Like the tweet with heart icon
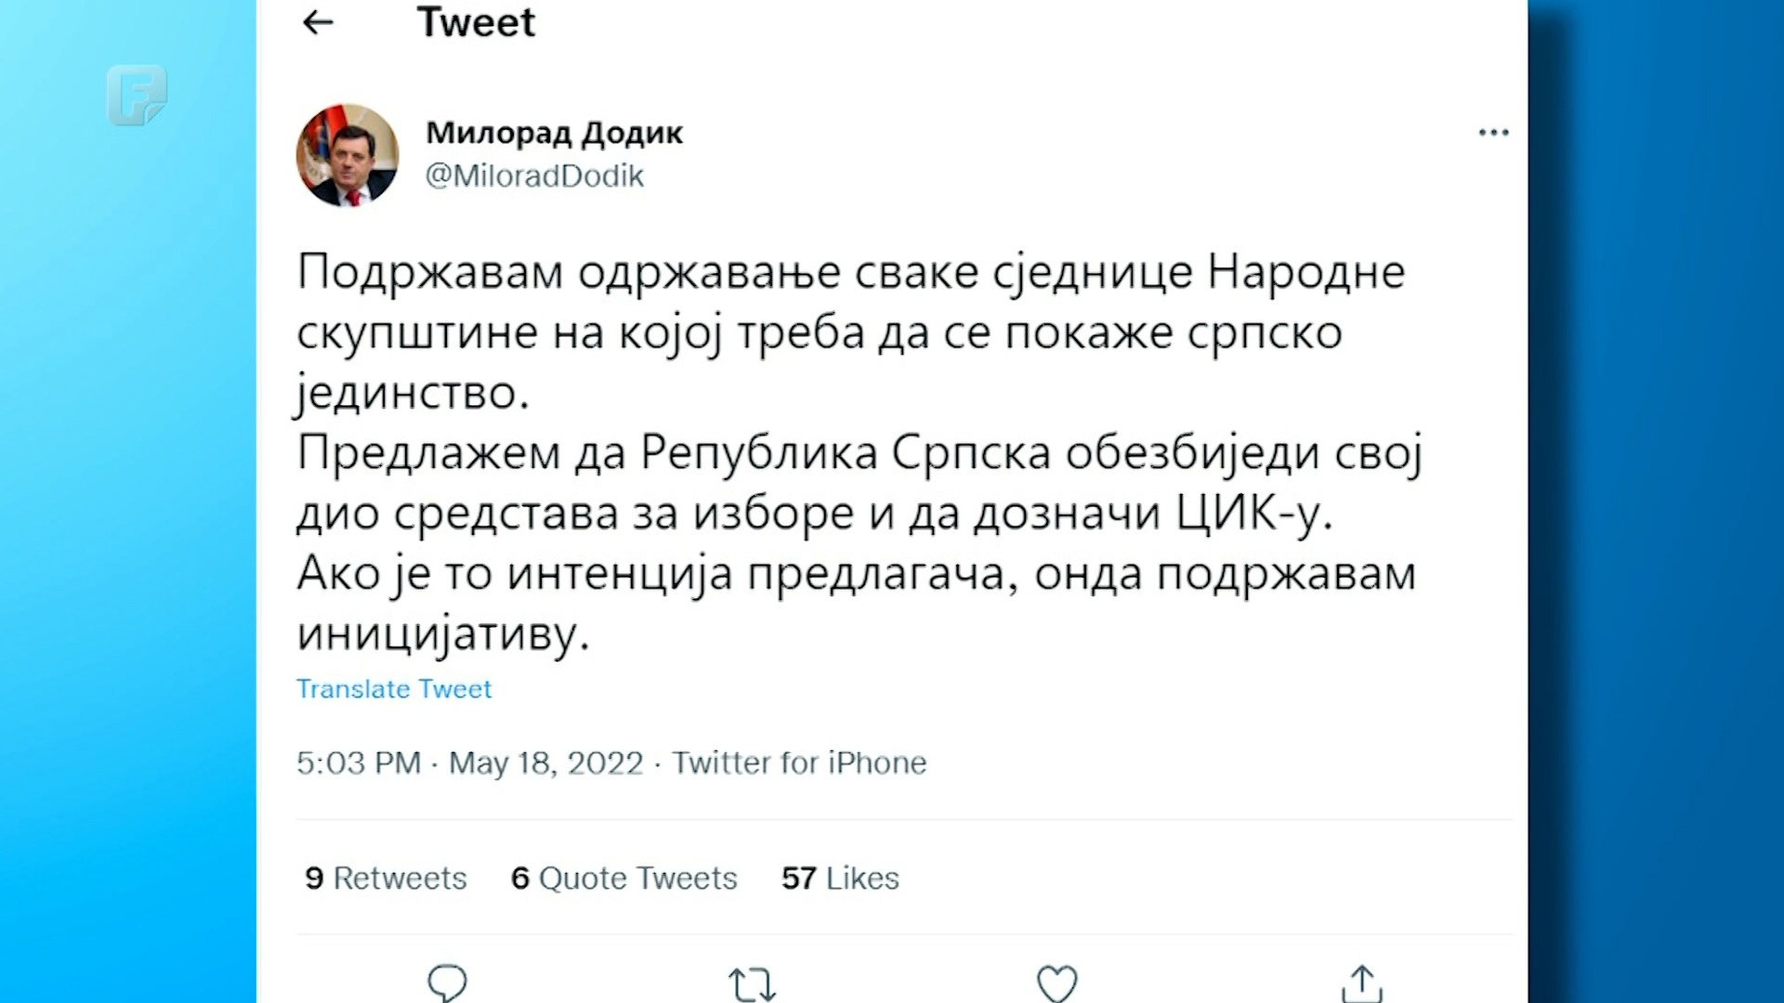This screenshot has width=1784, height=1003. point(1056,983)
